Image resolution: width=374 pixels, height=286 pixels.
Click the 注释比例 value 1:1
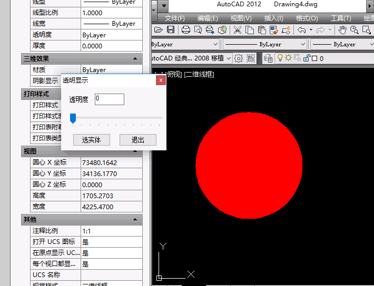[x=112, y=231]
